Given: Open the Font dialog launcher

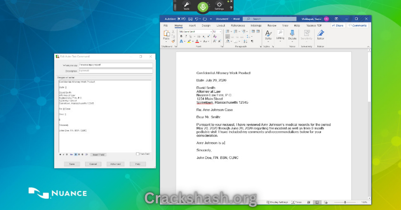Looking at the screenshot, I should tap(222, 46).
